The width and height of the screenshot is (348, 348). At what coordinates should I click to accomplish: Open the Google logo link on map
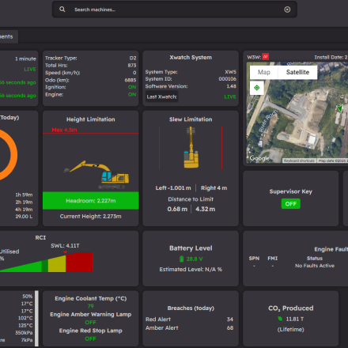[259, 158]
